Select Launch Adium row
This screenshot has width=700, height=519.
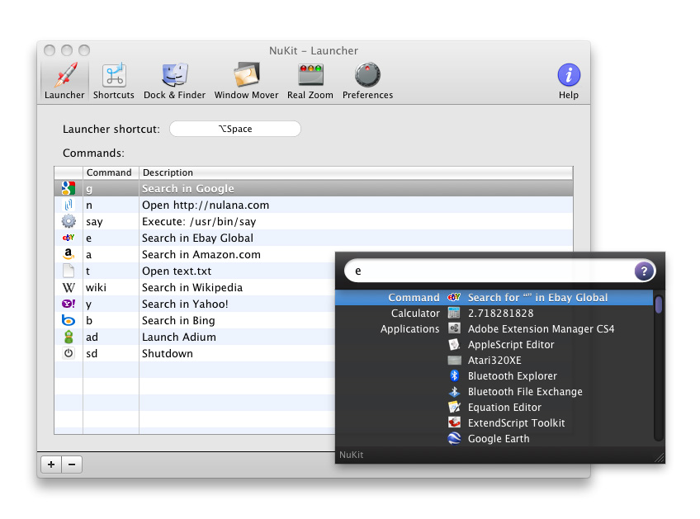coord(195,337)
